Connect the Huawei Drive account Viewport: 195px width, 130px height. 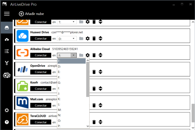point(41,39)
